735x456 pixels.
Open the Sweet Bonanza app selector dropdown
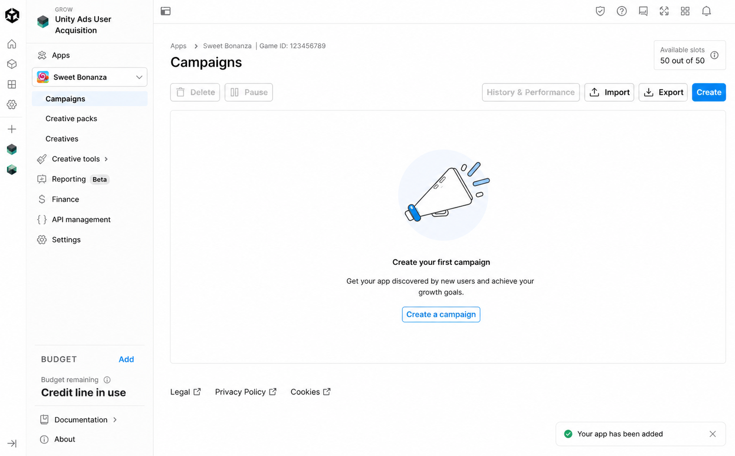pyautogui.click(x=90, y=77)
